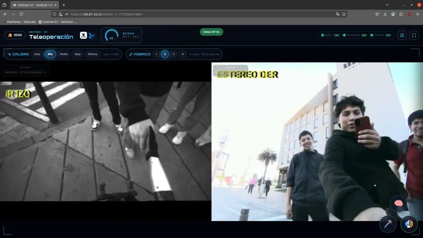
Task: Open the Unitree G1 - Selector bookmark
Action: (58, 22)
